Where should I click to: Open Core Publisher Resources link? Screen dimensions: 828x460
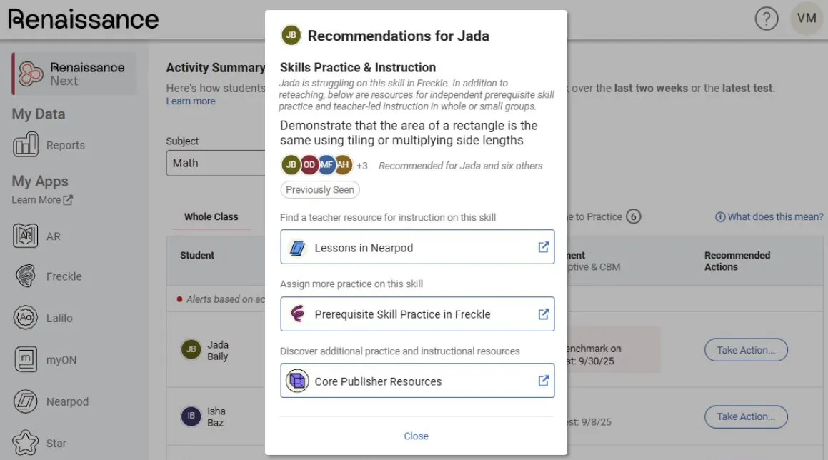[x=417, y=381]
